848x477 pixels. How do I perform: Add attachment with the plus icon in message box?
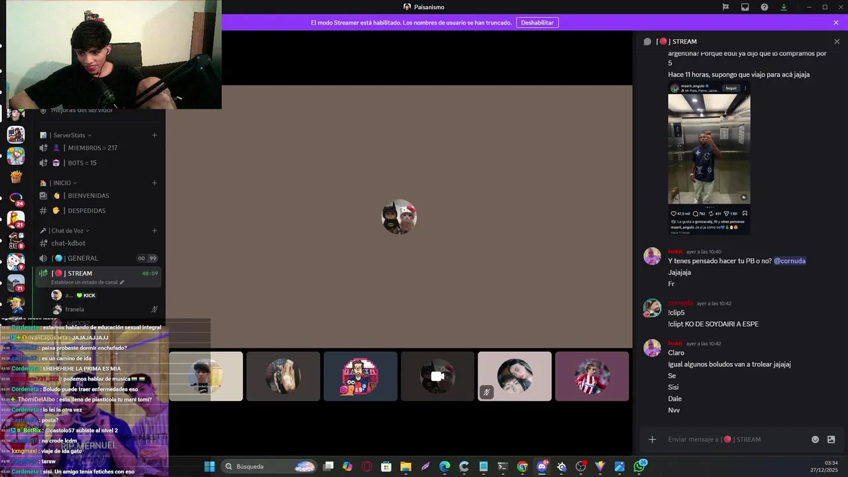(x=652, y=439)
